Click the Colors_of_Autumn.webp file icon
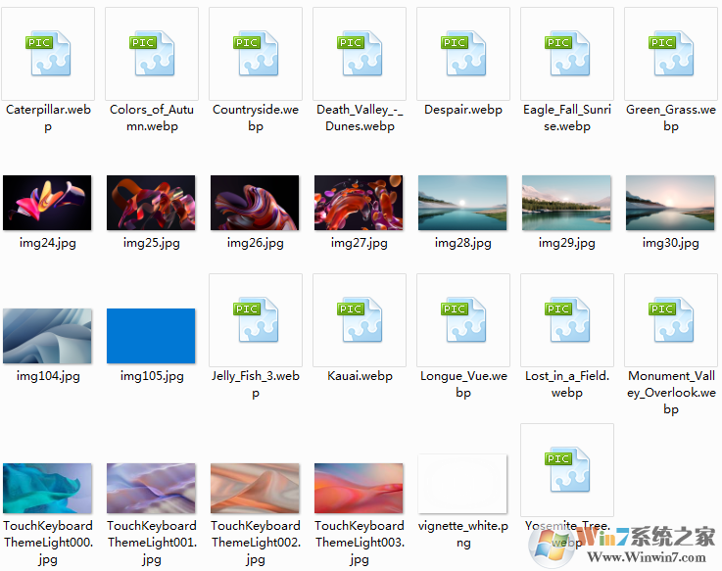The width and height of the screenshot is (722, 571). [152, 54]
